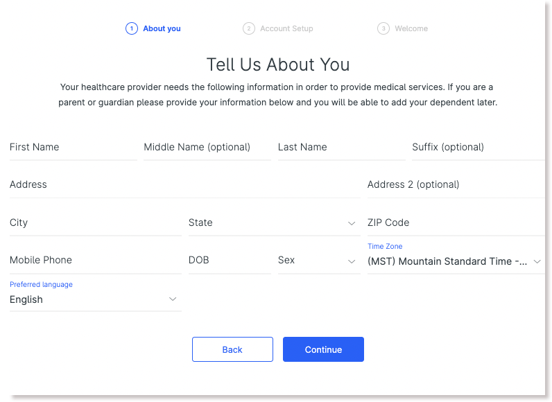Click the ZIP Code field
The width and height of the screenshot is (552, 402).
tap(456, 223)
